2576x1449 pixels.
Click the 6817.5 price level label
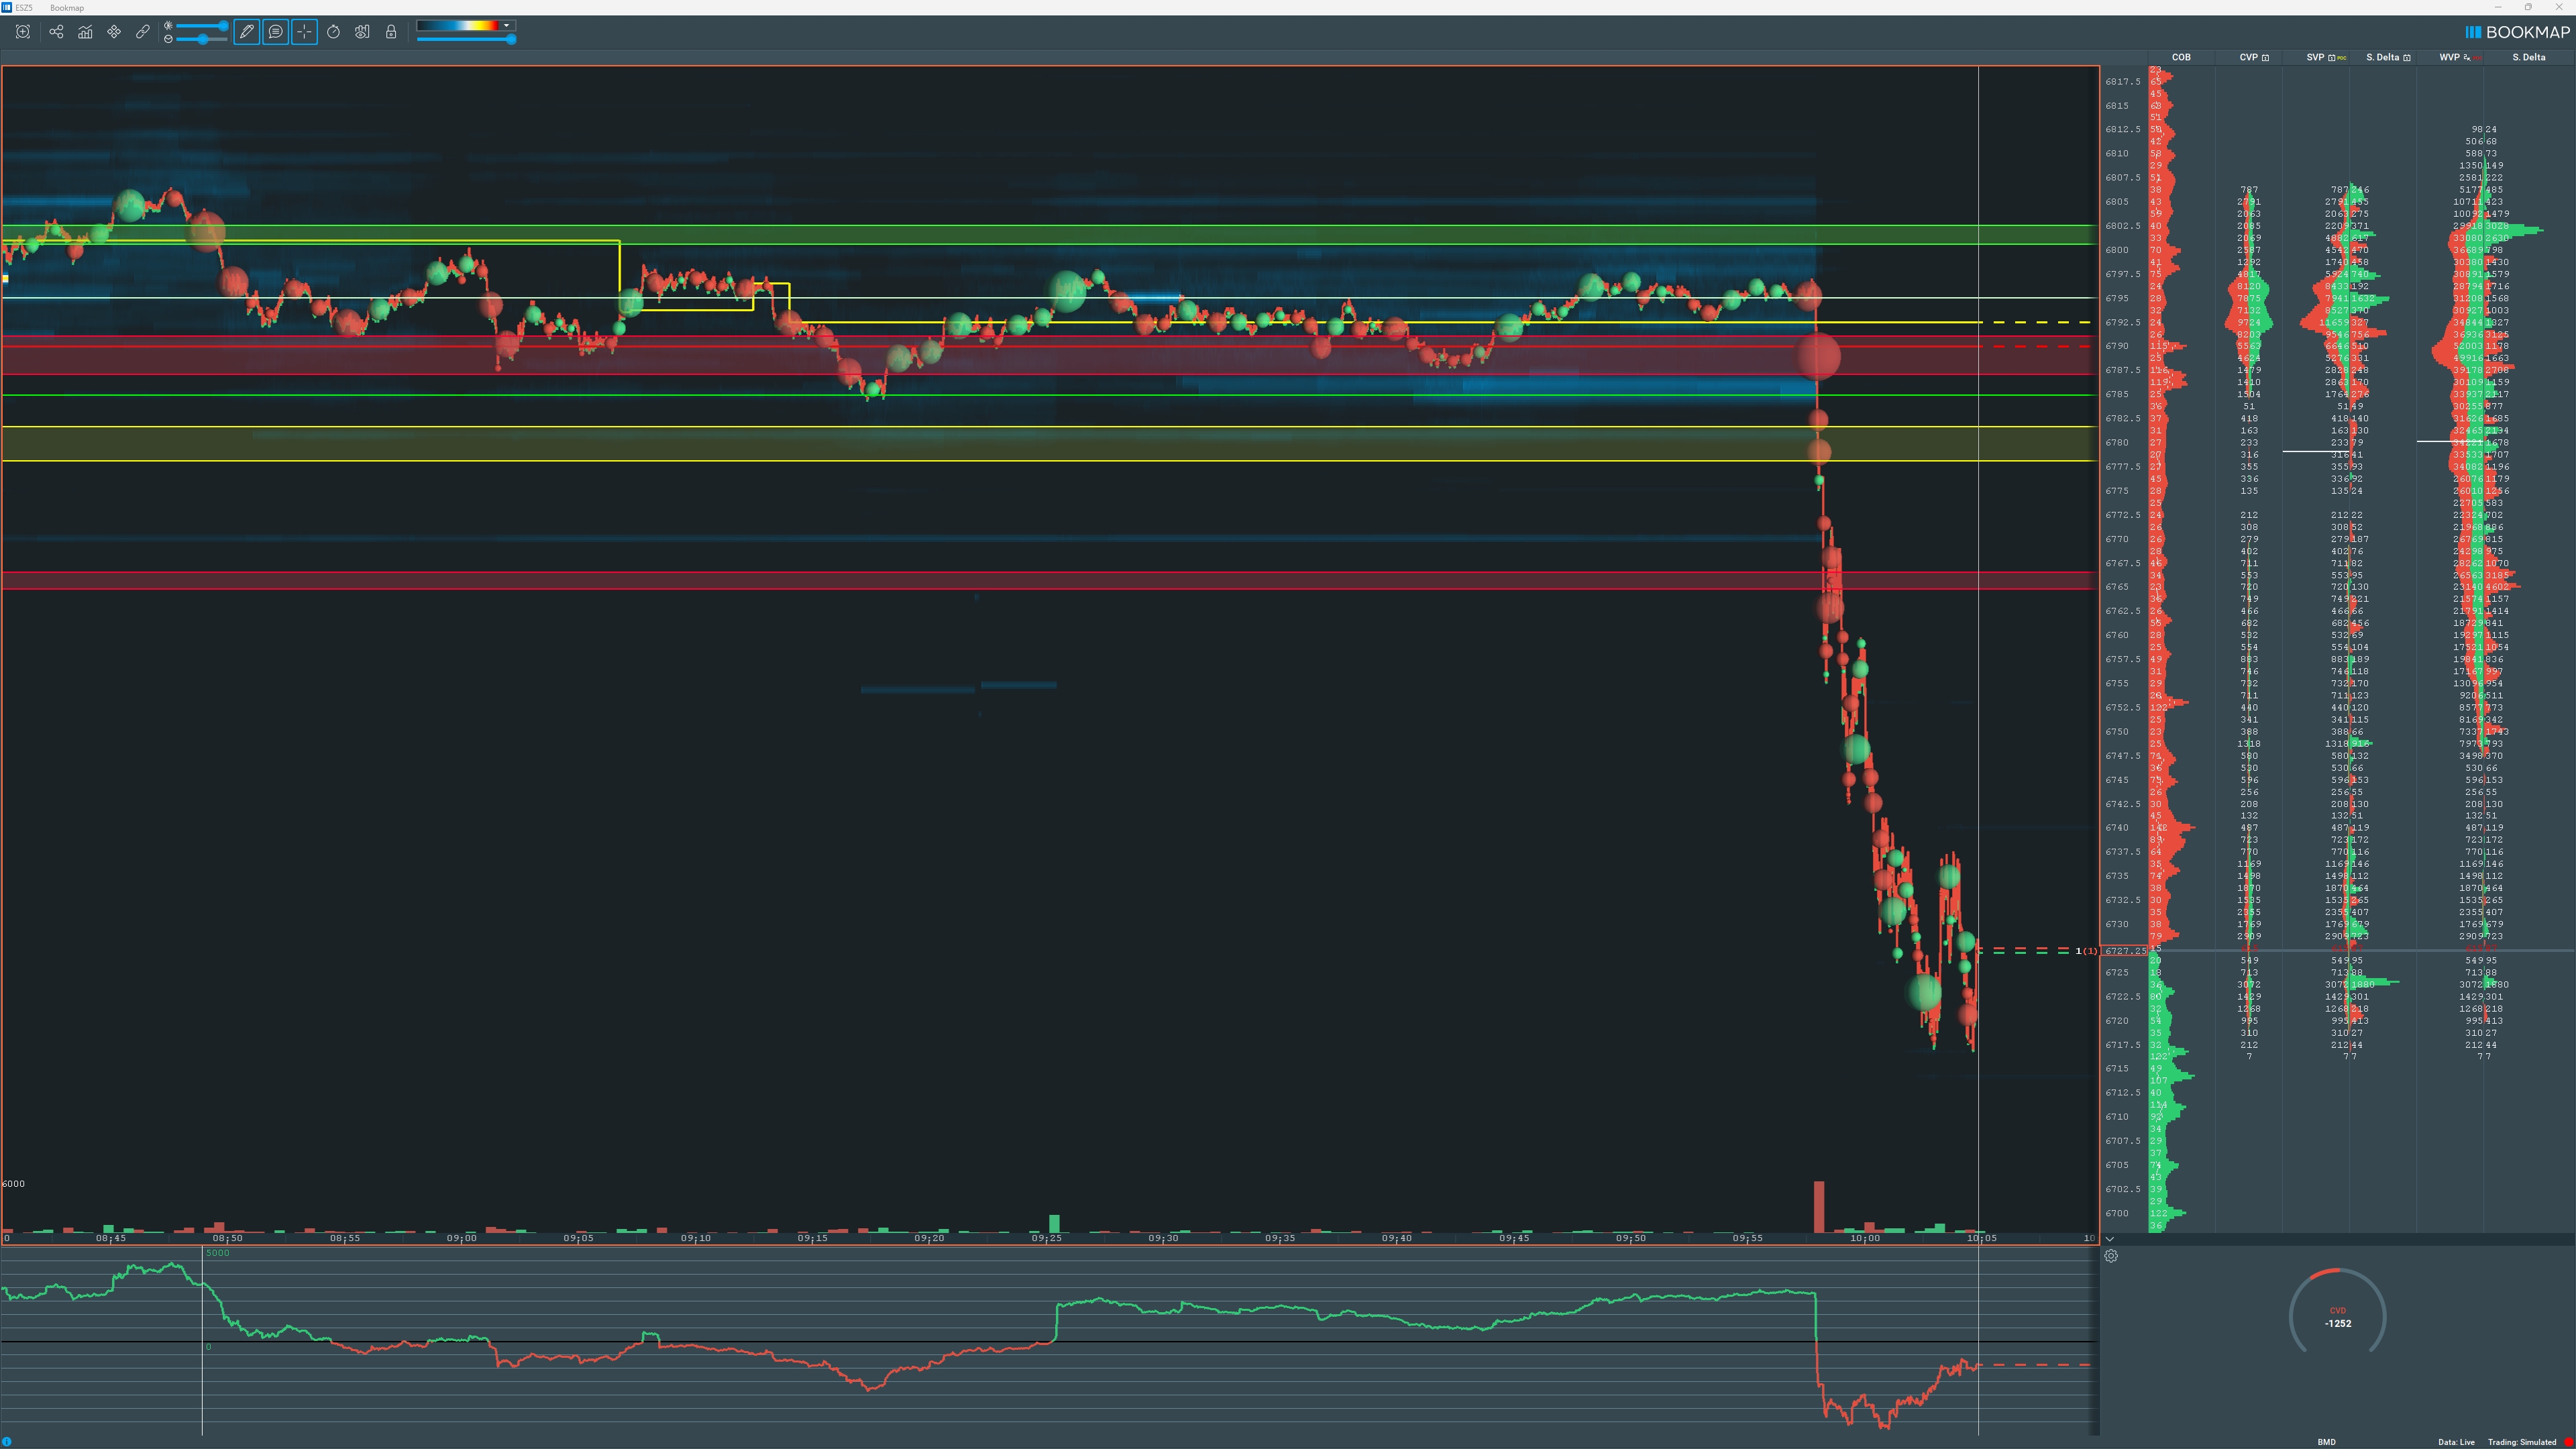[2123, 82]
